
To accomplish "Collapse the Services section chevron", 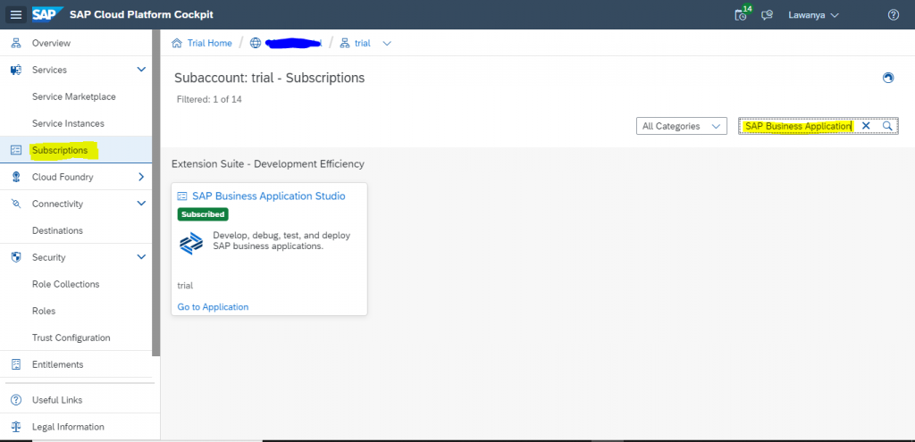I will click(x=140, y=70).
